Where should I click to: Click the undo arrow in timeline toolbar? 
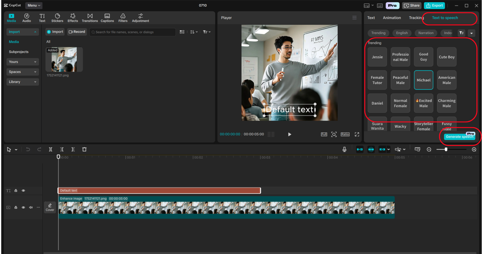28,150
